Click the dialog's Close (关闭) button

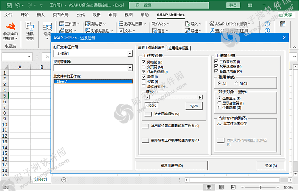pyautogui.click(x=271, y=166)
